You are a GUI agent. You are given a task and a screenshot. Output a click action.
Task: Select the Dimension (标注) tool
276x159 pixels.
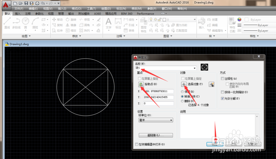pyautogui.click(x=118, y=23)
